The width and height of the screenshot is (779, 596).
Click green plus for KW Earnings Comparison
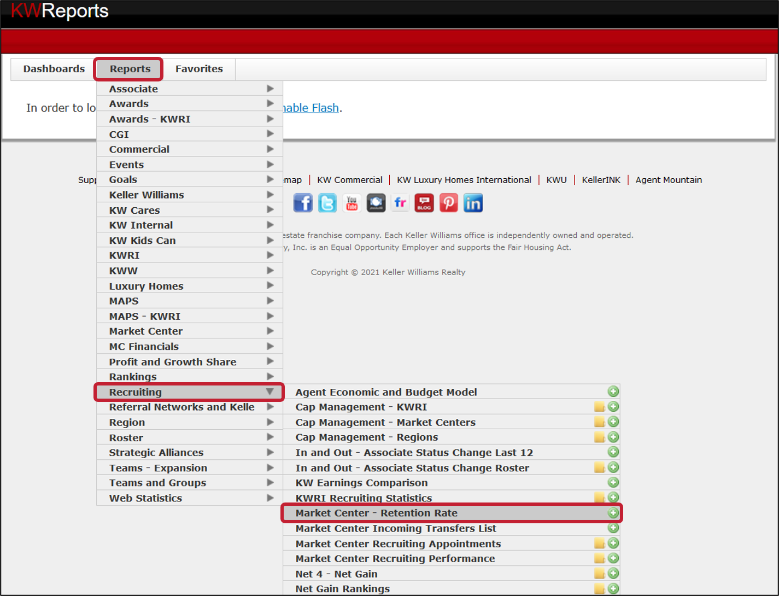(613, 482)
